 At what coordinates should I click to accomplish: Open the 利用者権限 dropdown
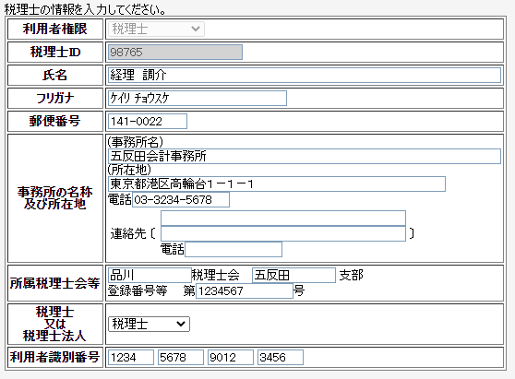click(x=156, y=29)
